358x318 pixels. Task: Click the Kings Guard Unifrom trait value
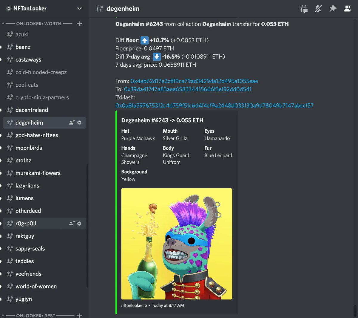click(x=176, y=159)
